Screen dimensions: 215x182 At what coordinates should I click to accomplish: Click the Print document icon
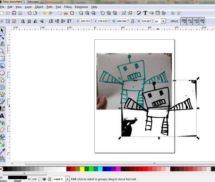(20, 13)
